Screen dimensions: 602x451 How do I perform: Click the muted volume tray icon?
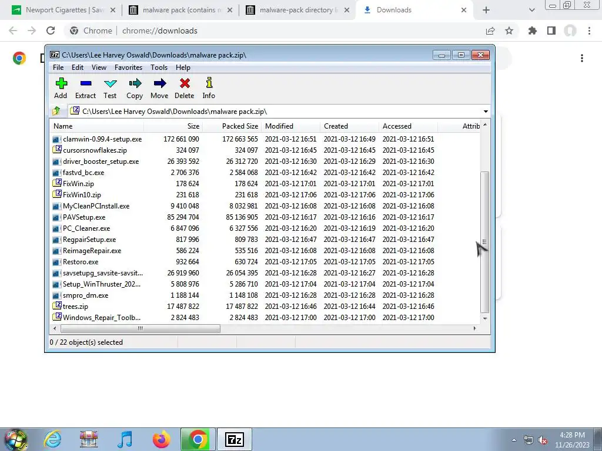pyautogui.click(x=543, y=440)
